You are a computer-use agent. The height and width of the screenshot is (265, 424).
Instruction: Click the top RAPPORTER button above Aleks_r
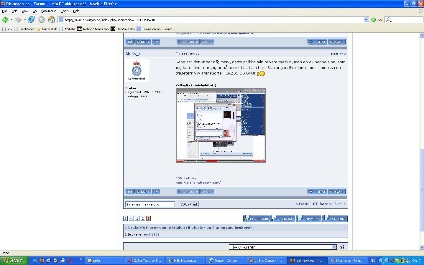point(188,42)
